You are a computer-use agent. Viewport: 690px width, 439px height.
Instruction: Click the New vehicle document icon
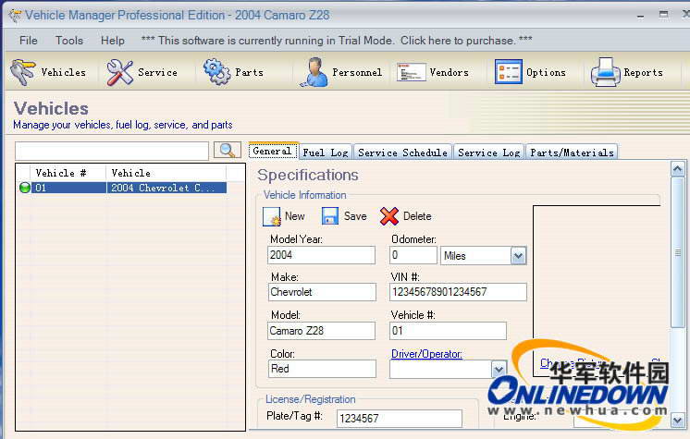272,216
